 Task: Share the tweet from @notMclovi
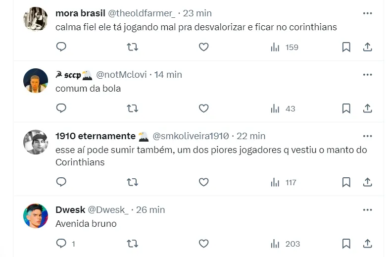[x=368, y=108]
